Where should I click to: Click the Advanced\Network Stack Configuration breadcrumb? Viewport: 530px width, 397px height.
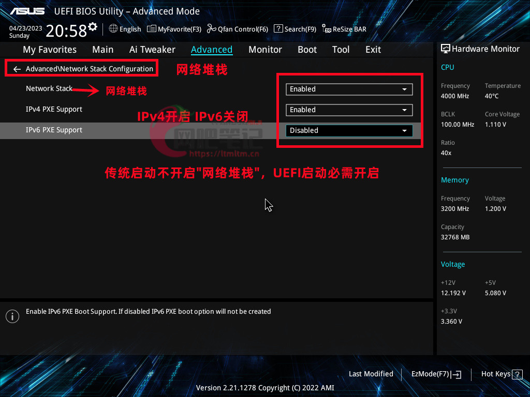click(x=89, y=69)
